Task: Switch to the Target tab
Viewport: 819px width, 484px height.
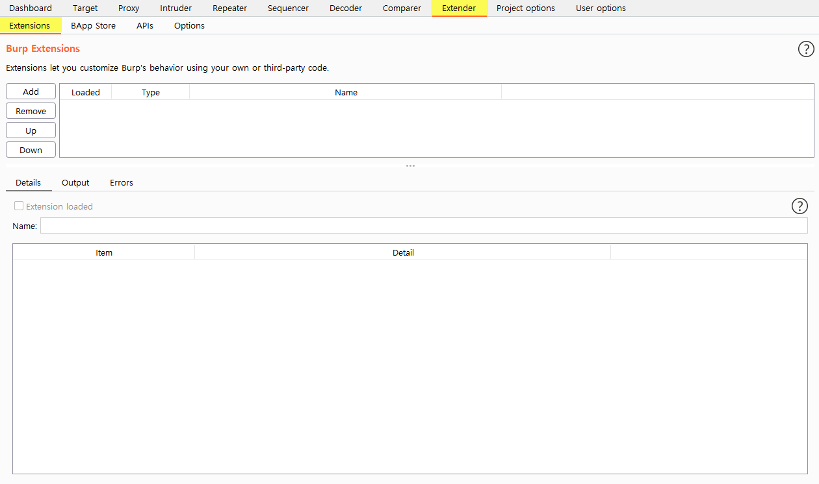Action: tap(85, 8)
